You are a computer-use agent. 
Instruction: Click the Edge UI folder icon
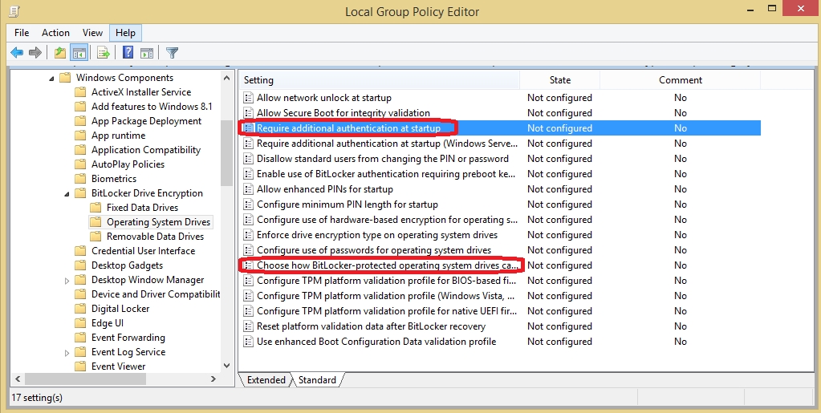[x=80, y=323]
